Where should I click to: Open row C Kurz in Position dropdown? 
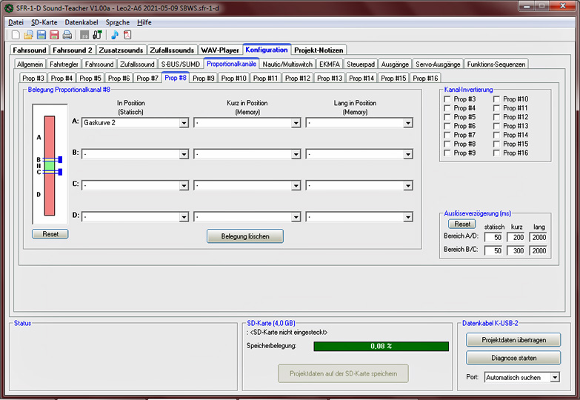247,185
